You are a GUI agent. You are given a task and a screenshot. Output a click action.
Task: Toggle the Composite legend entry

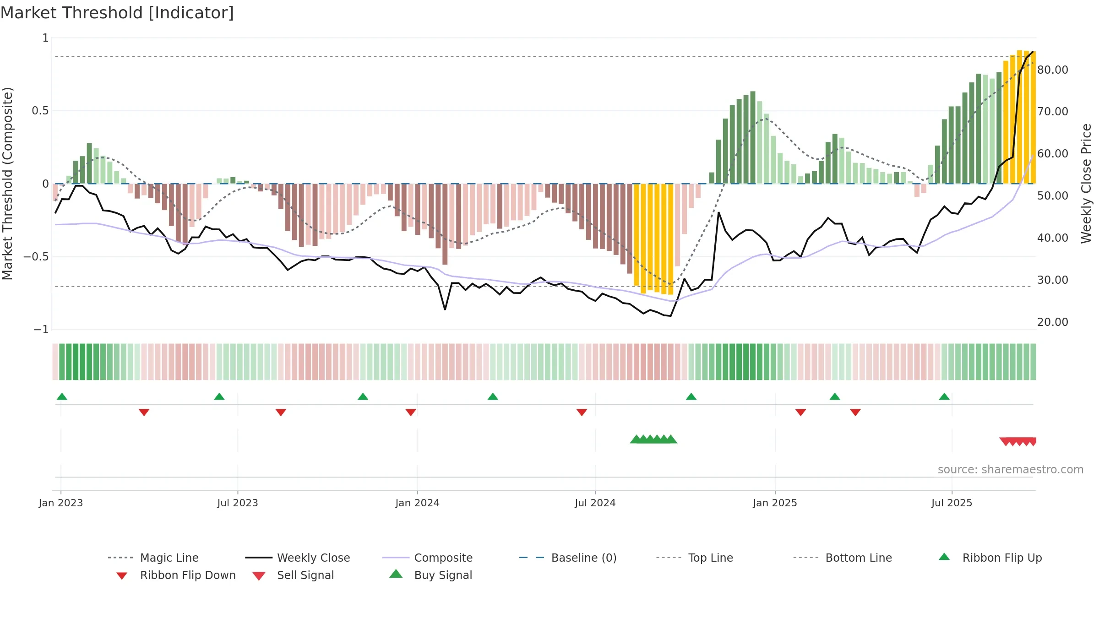(x=427, y=558)
